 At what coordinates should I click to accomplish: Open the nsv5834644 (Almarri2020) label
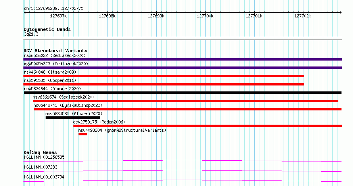(52, 89)
